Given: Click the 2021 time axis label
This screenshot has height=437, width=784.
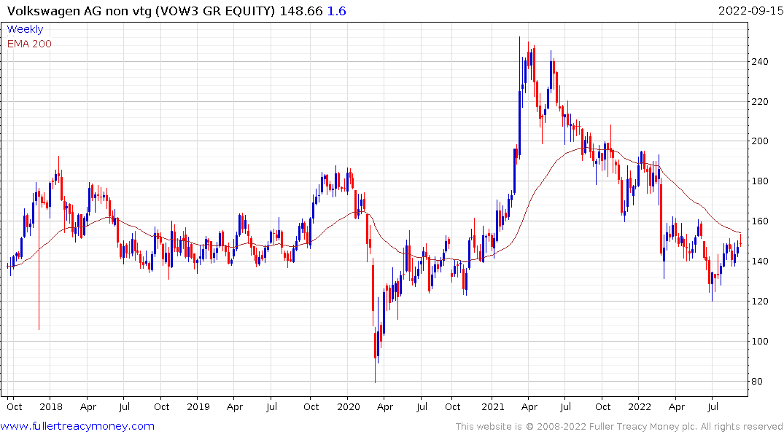Looking at the screenshot, I should pyautogui.click(x=493, y=406).
